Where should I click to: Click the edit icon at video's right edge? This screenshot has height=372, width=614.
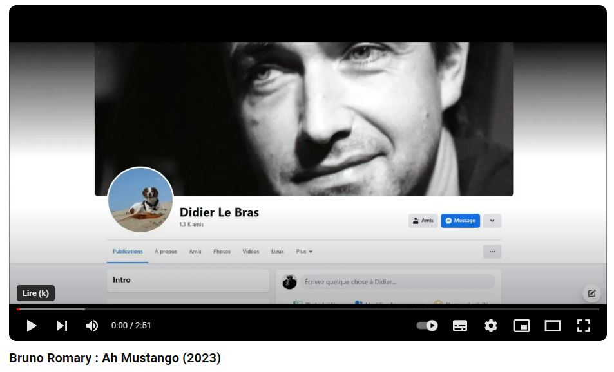(x=591, y=293)
